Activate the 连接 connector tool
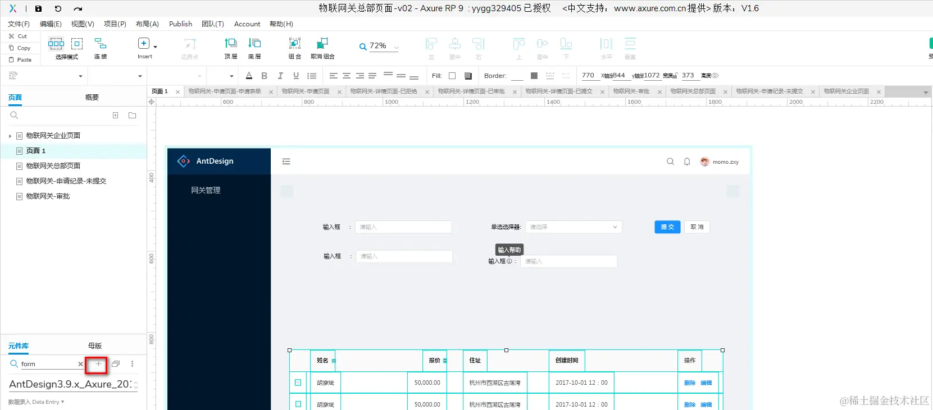 [101, 48]
